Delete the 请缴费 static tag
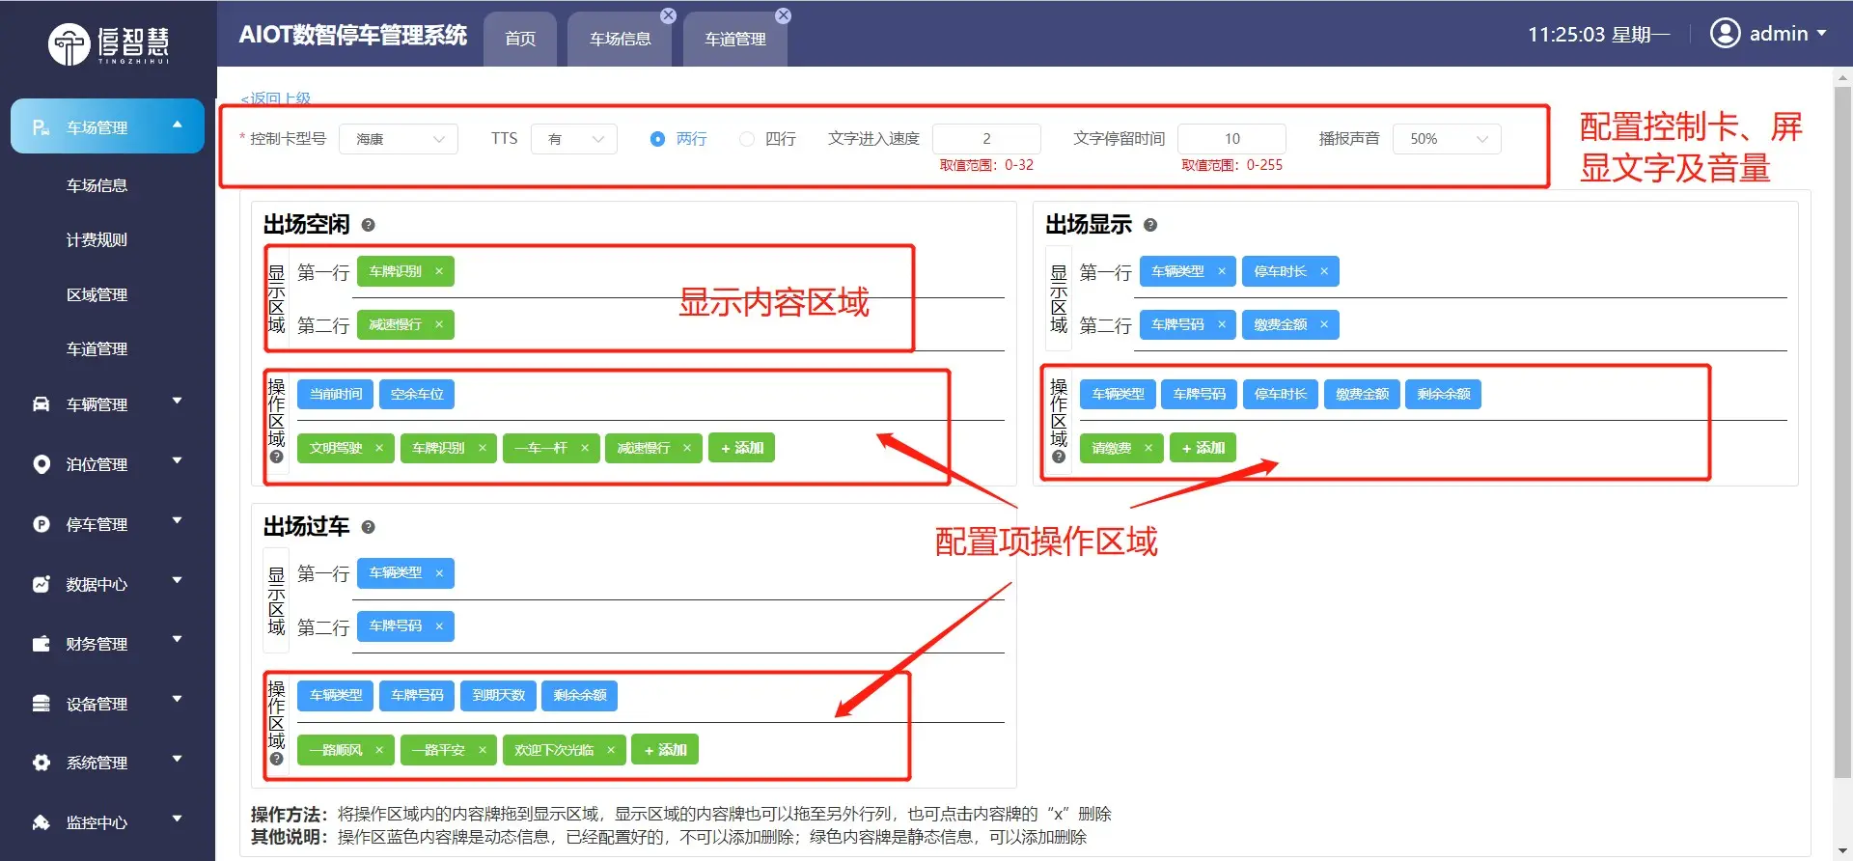Image resolution: width=1853 pixels, height=861 pixels. tap(1148, 448)
